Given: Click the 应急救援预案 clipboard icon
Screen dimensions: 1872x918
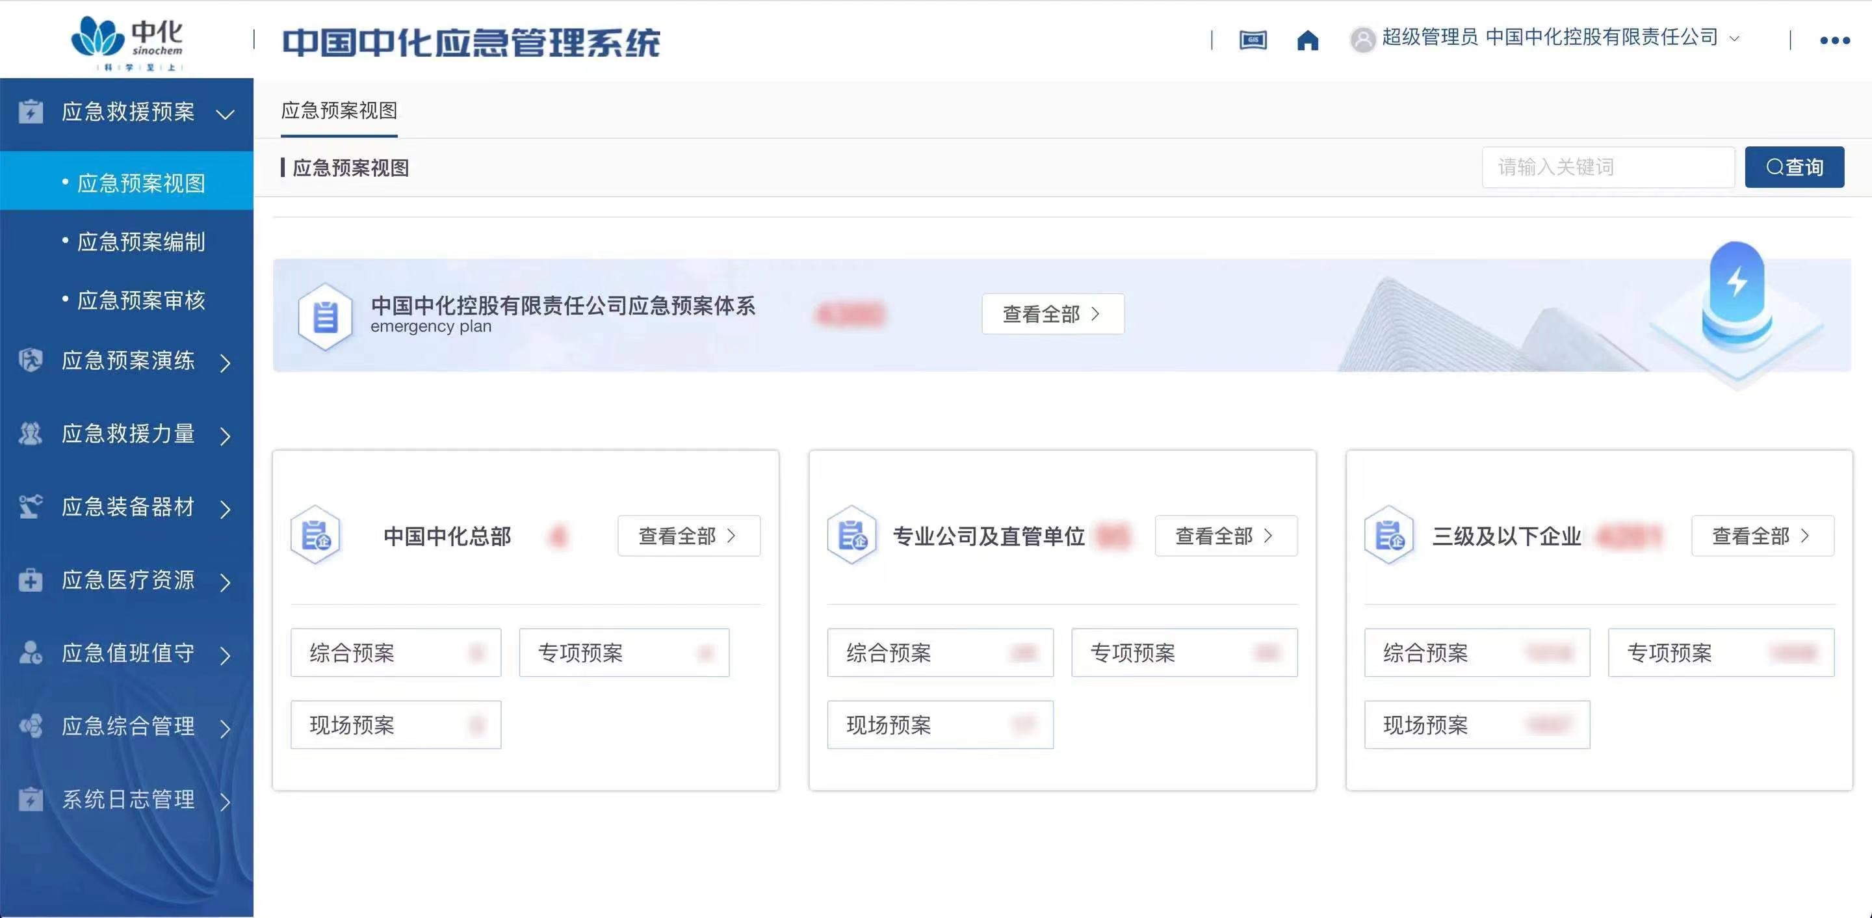Looking at the screenshot, I should [x=31, y=112].
